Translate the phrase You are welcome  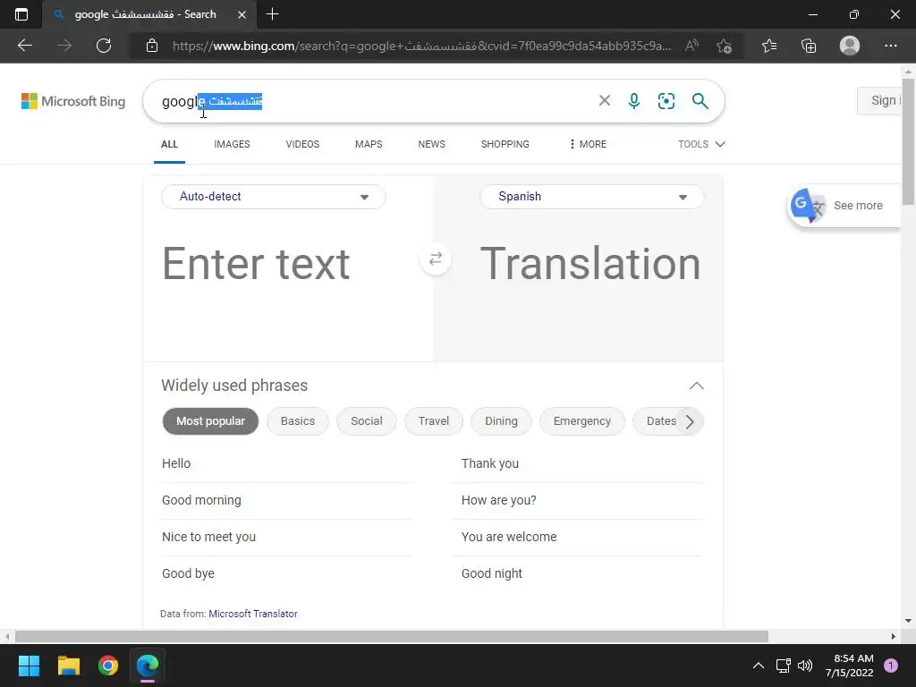point(509,537)
